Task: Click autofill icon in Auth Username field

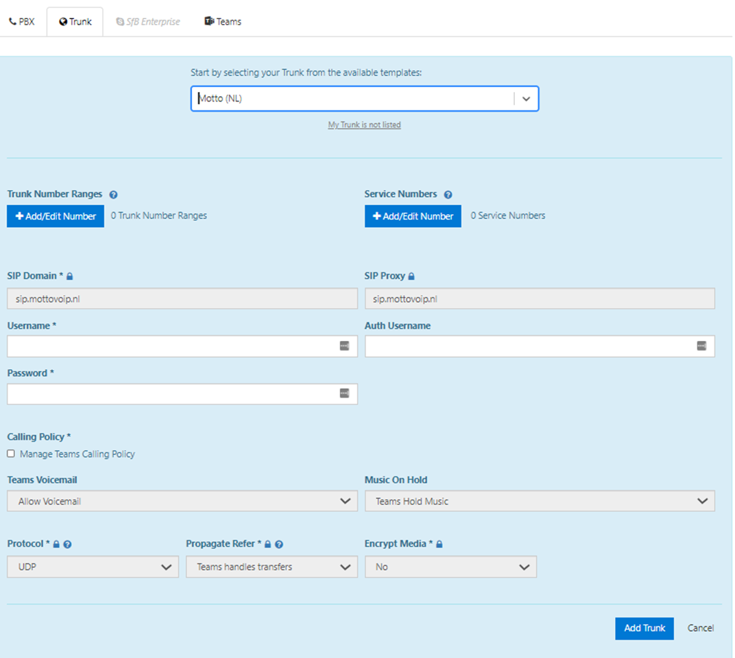Action: 701,346
